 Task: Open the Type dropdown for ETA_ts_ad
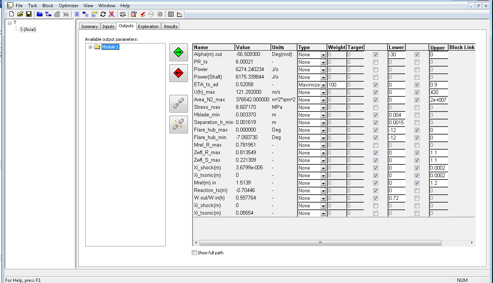click(323, 85)
